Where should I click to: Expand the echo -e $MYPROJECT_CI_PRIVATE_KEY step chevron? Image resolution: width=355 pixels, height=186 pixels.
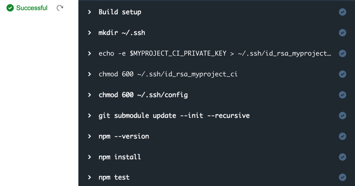tap(90, 54)
